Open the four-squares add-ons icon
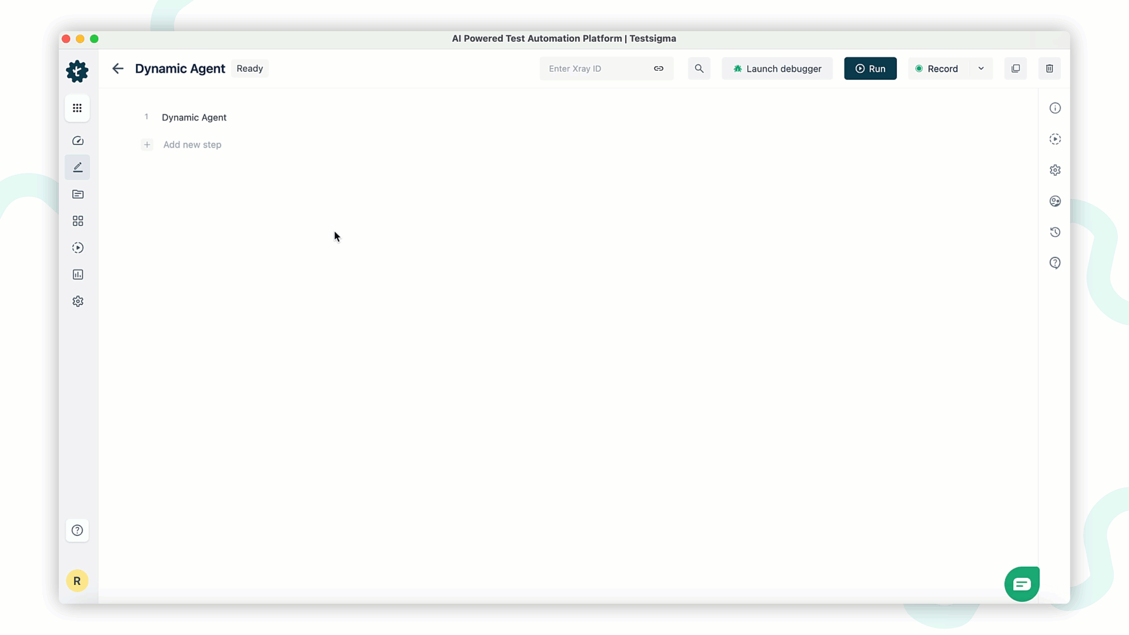The image size is (1129, 635). [x=78, y=221]
